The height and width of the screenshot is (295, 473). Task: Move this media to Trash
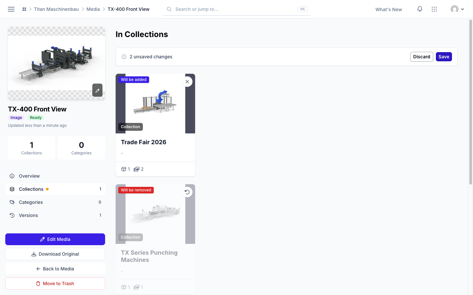coord(55,284)
